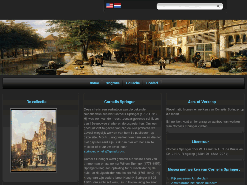Open the Biografie menu item
The height and width of the screenshot is (185, 247).
[x=112, y=83]
